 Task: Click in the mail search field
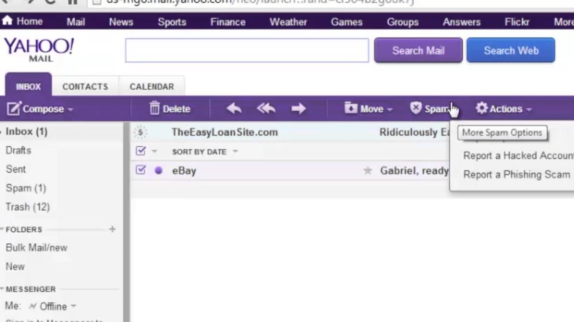click(247, 50)
